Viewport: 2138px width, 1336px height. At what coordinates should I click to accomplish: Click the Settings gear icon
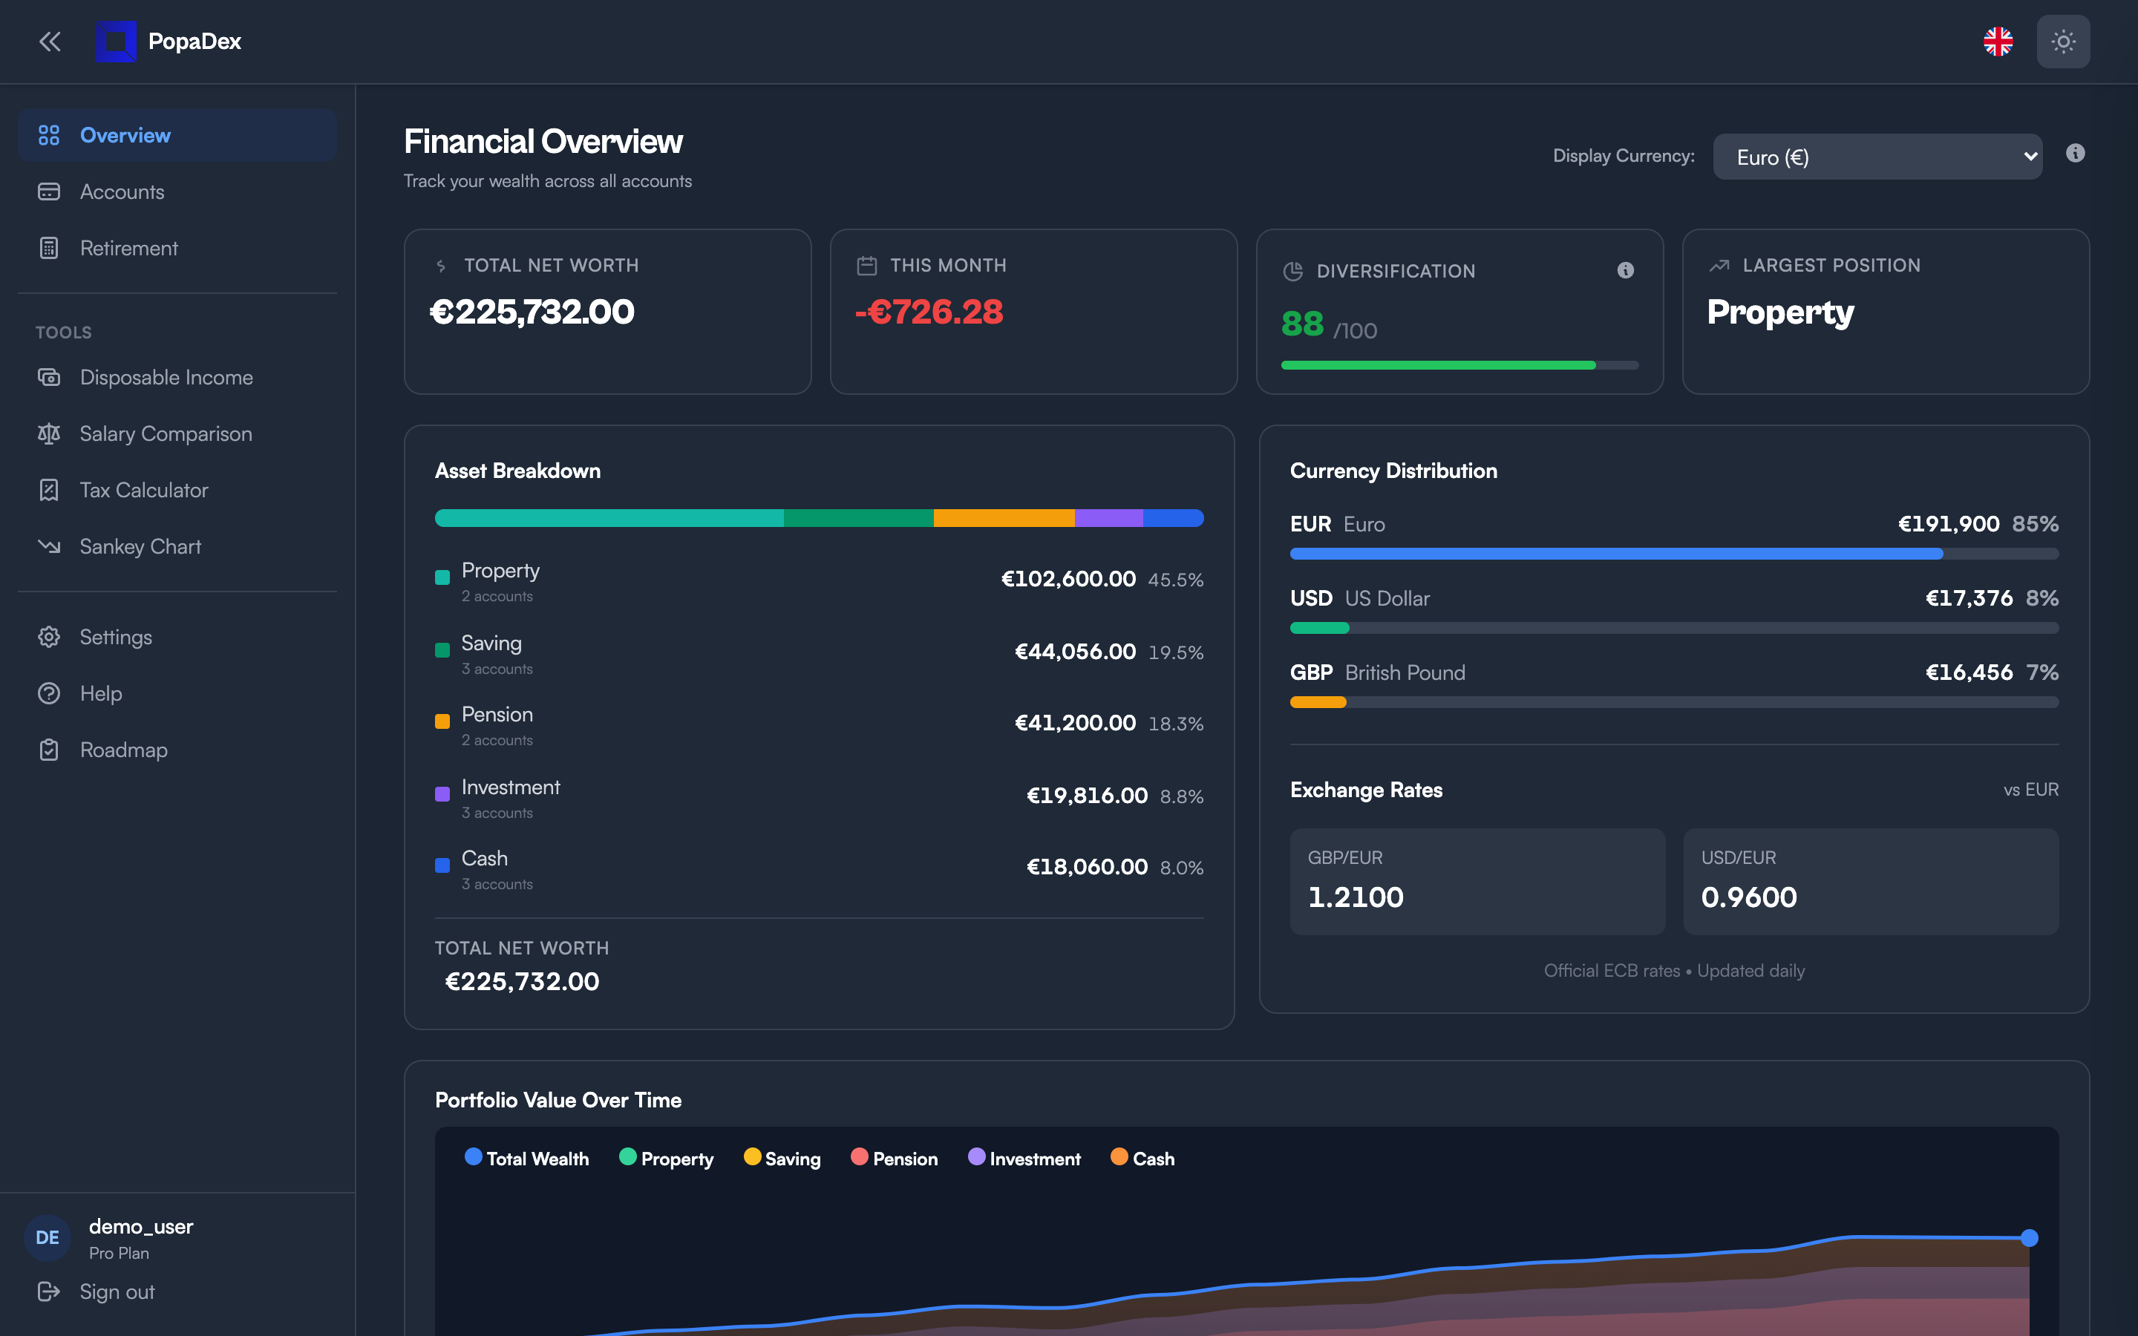point(48,636)
